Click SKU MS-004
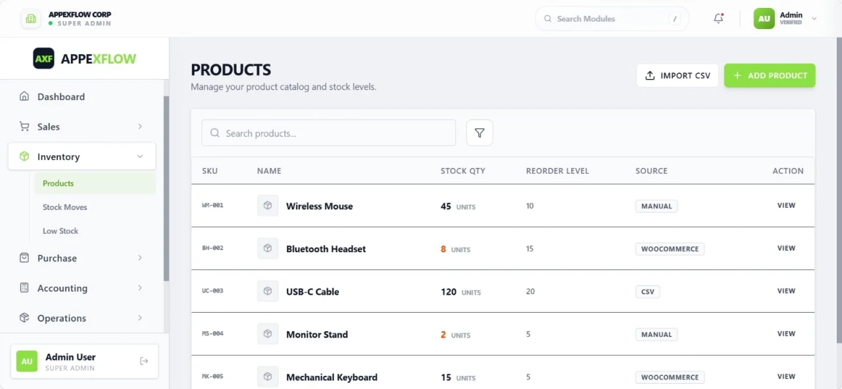842x389 pixels. pyautogui.click(x=212, y=334)
